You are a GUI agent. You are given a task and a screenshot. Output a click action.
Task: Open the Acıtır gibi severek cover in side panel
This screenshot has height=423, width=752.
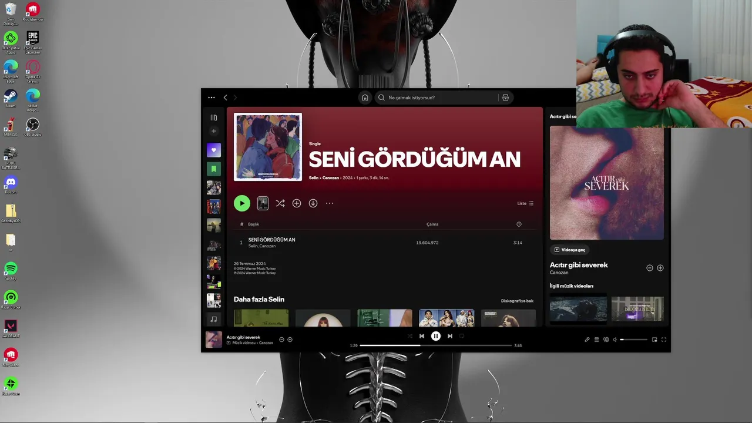pos(607,183)
